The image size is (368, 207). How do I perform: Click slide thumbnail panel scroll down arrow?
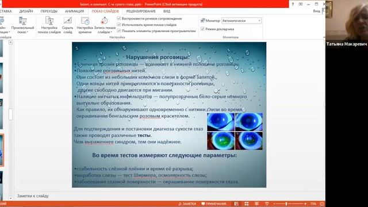click(x=10, y=198)
